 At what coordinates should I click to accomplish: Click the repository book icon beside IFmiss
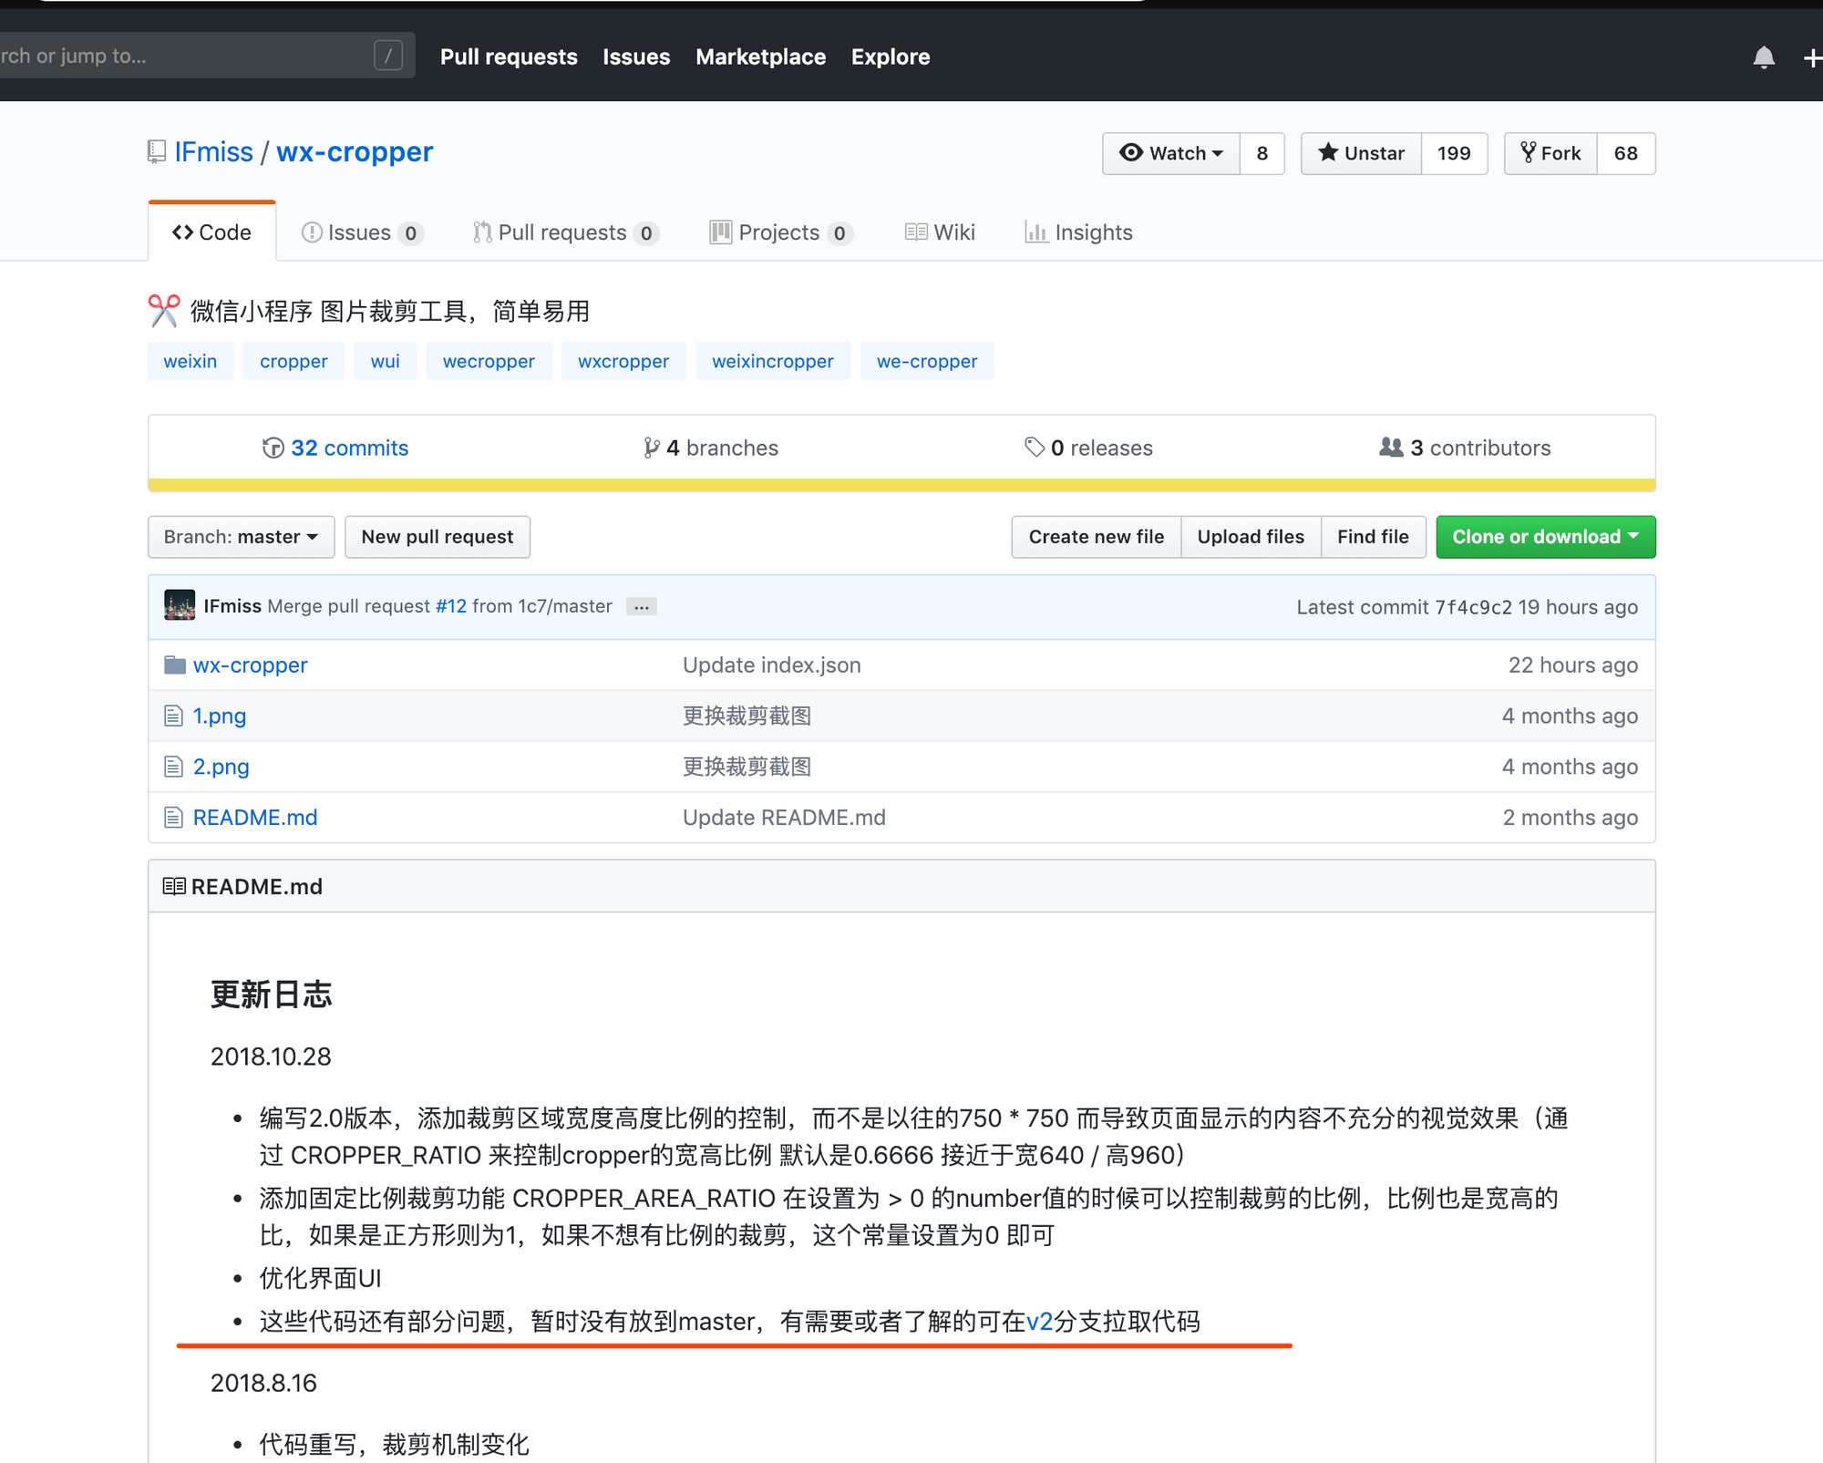coord(157,151)
